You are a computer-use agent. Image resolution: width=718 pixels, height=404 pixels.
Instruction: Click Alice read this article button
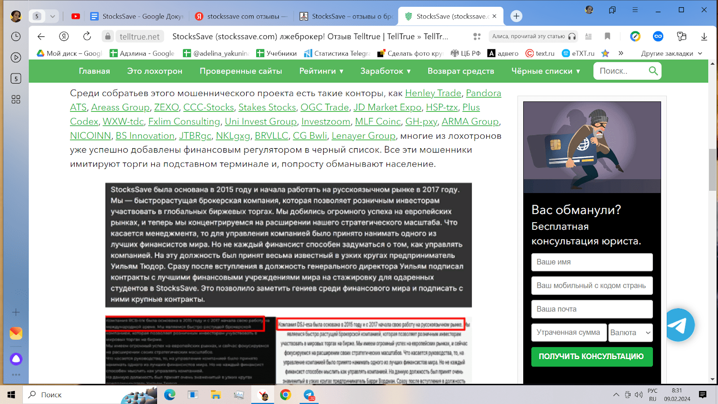tap(534, 36)
